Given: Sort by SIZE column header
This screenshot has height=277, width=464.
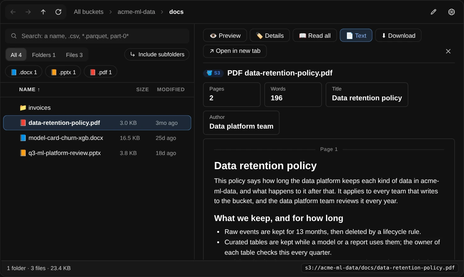Looking at the screenshot, I should point(142,90).
